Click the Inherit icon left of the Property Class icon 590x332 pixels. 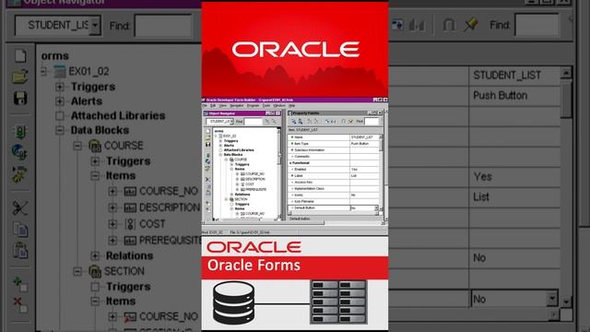397,25
